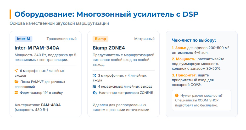This screenshot has height=130, width=246.
Task: Click text колонок с запасом 30-50%
Action: click(197, 69)
